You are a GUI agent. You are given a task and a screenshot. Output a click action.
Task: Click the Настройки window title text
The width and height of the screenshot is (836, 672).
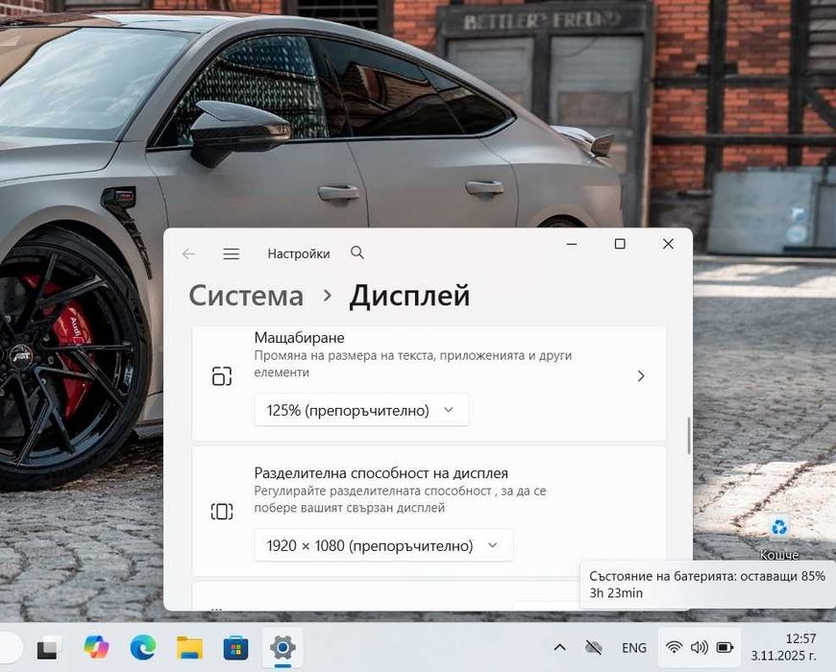[x=299, y=254]
